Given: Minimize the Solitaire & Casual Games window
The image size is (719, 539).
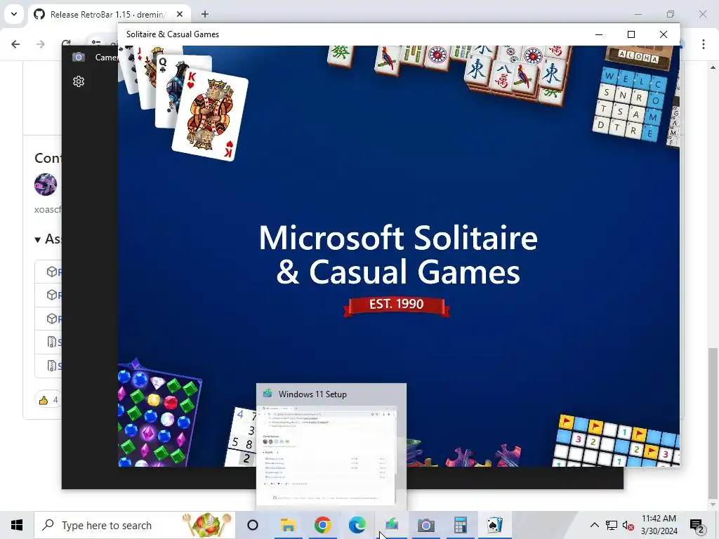Looking at the screenshot, I should [599, 34].
